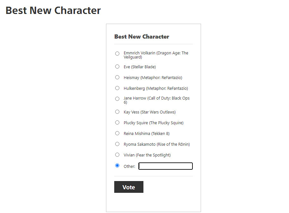
Task: Click the poll box's Best New Character heading
Action: 141,37
